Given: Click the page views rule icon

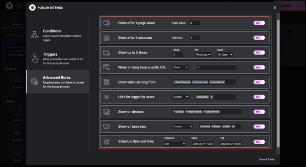Looking at the screenshot, I should 106,23.
